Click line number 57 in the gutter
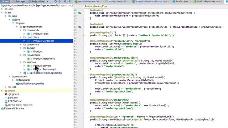Image resolution: width=228 pixels, height=128 pixels. pos(75,86)
